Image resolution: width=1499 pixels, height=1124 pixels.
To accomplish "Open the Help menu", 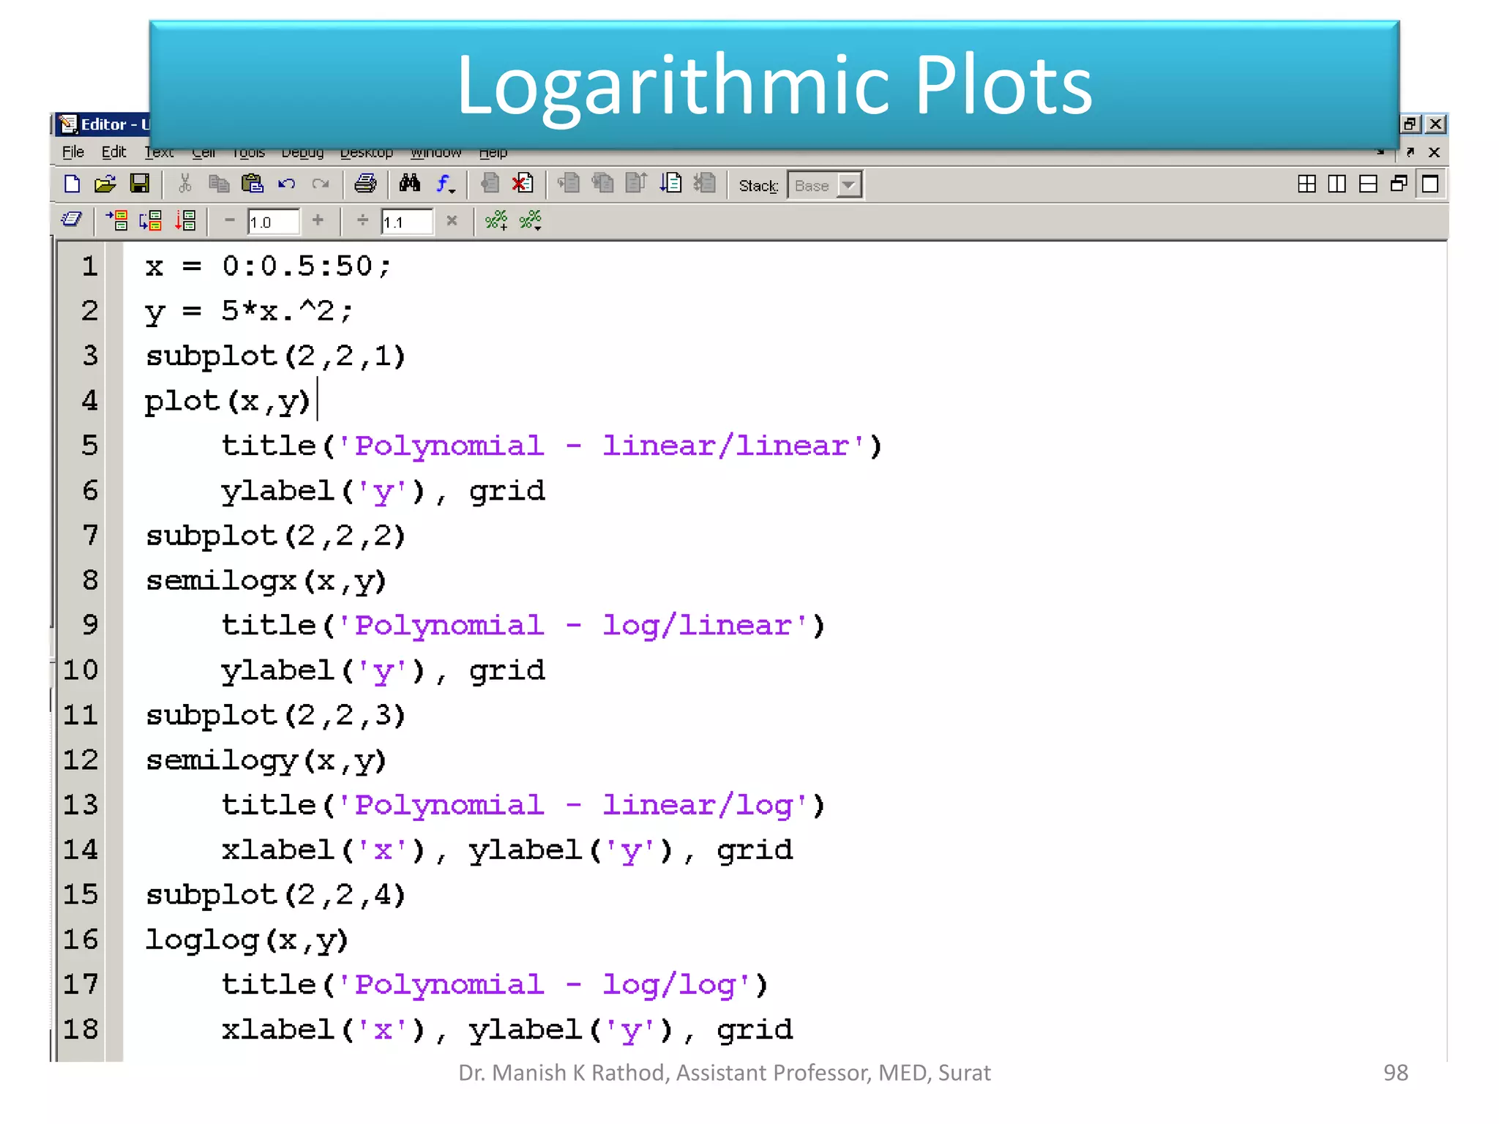I will 493,153.
